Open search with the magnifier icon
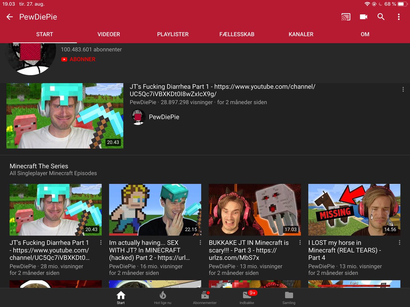 (381, 17)
